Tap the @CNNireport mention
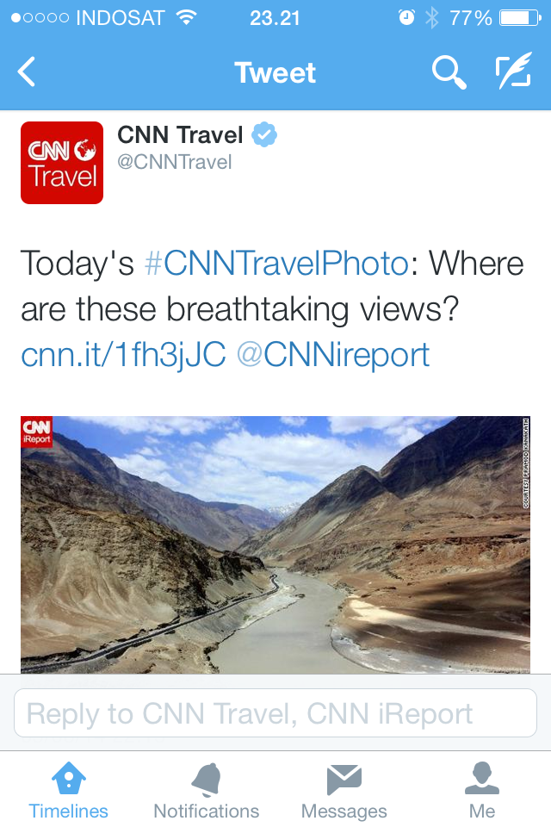Screen dimensions: 551x827 point(333,354)
